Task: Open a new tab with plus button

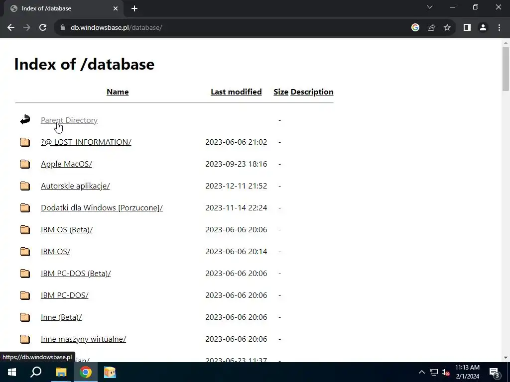Action: click(x=134, y=8)
